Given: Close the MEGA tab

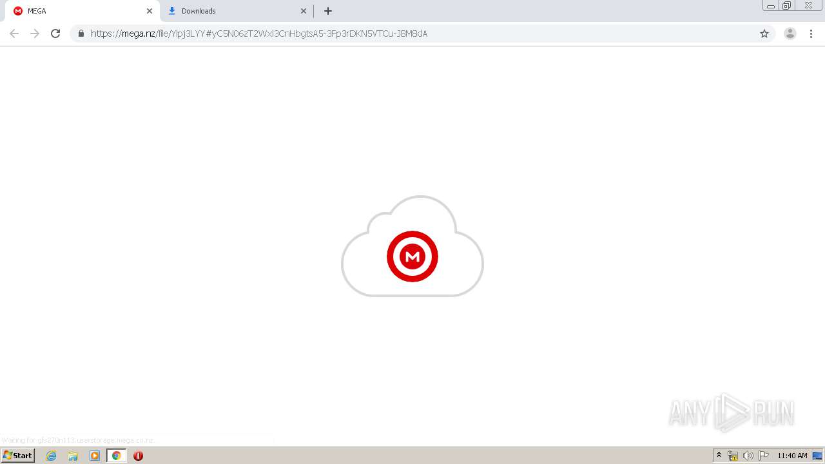Looking at the screenshot, I should tap(150, 11).
